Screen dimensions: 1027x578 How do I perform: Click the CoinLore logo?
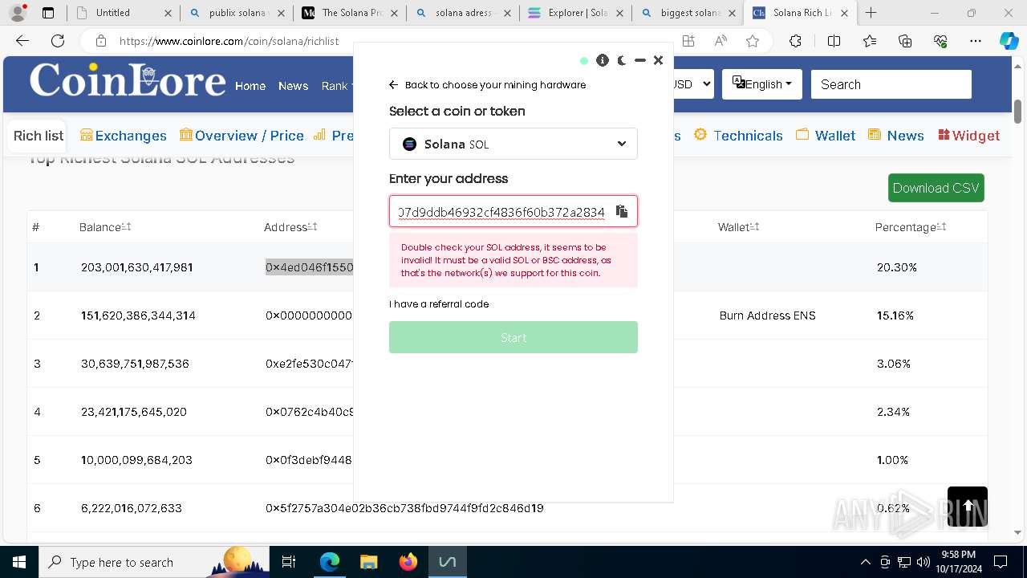click(128, 79)
